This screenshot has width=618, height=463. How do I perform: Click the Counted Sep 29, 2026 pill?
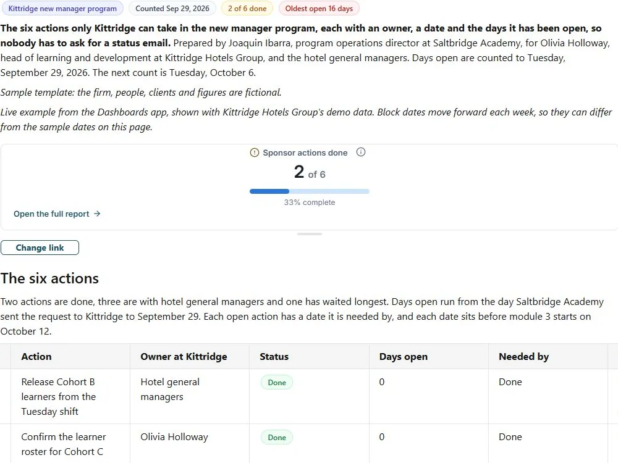click(172, 8)
